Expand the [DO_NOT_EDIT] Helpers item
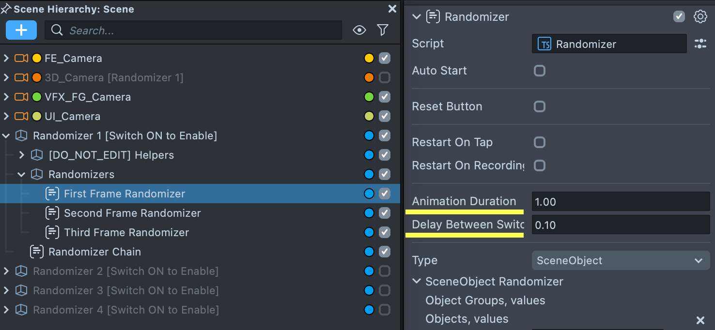Screen dimensions: 715x330 click(21, 155)
